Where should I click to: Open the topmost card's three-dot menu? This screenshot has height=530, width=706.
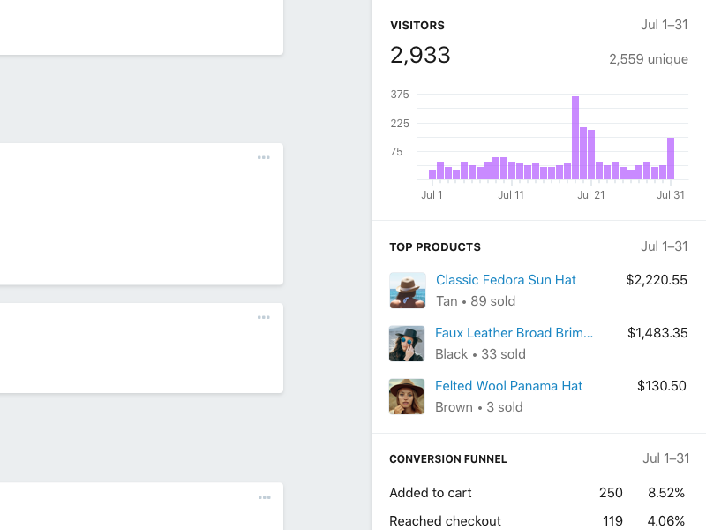[x=263, y=158]
